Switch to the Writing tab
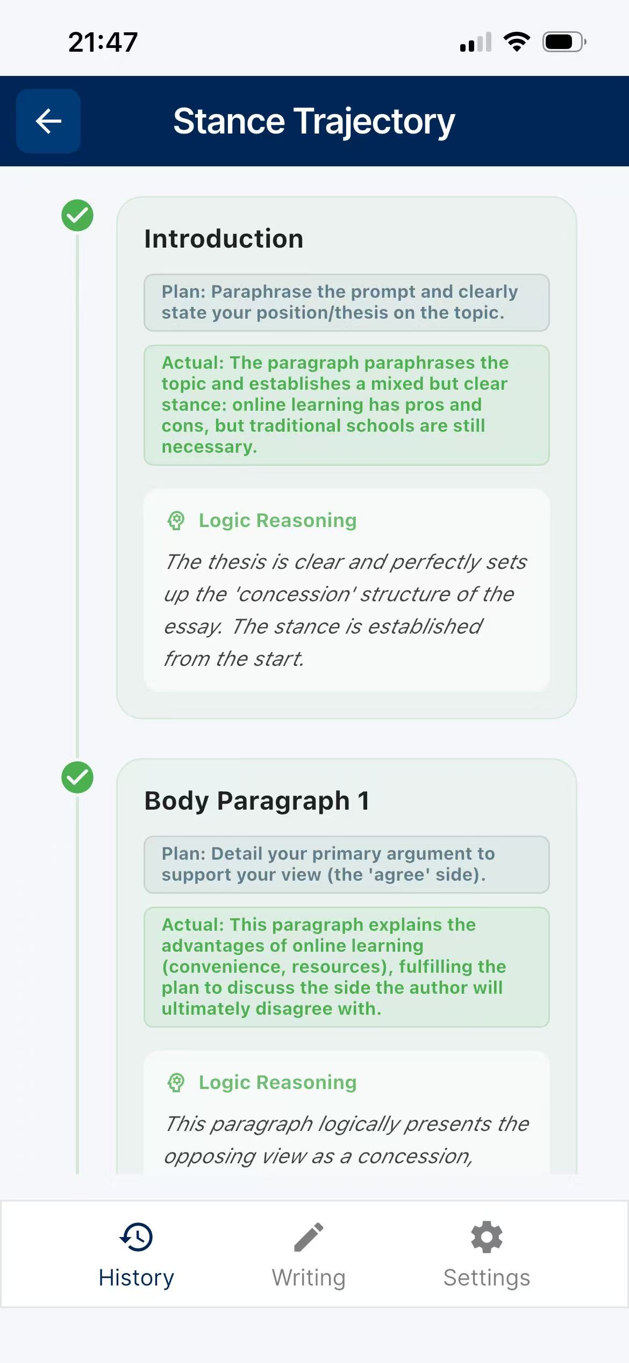 pyautogui.click(x=309, y=1254)
